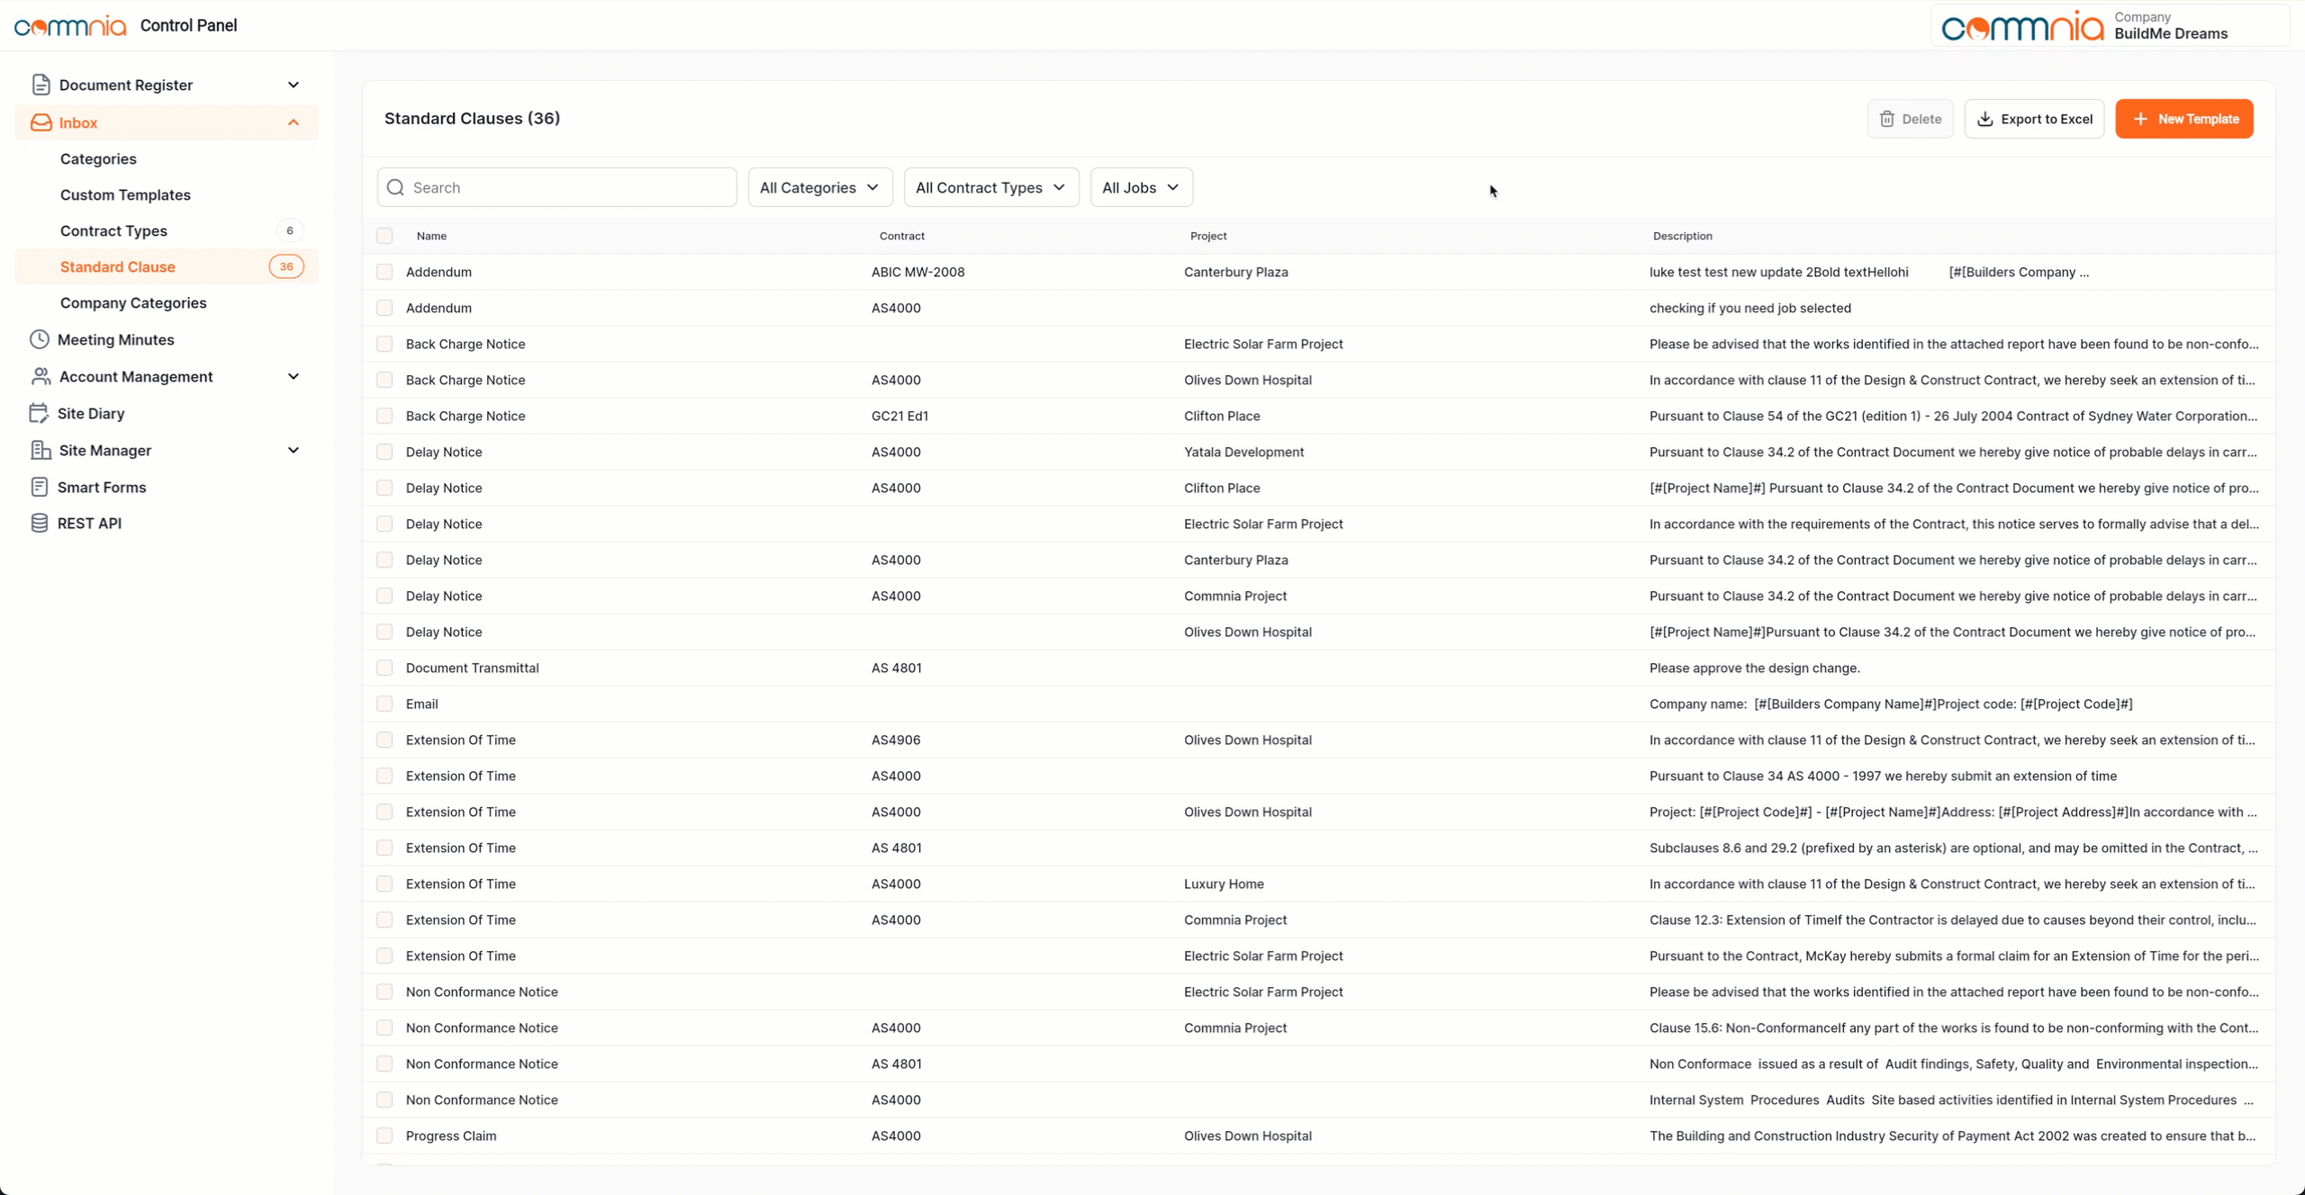
Task: Click the Inbox tray icon
Action: click(x=41, y=122)
